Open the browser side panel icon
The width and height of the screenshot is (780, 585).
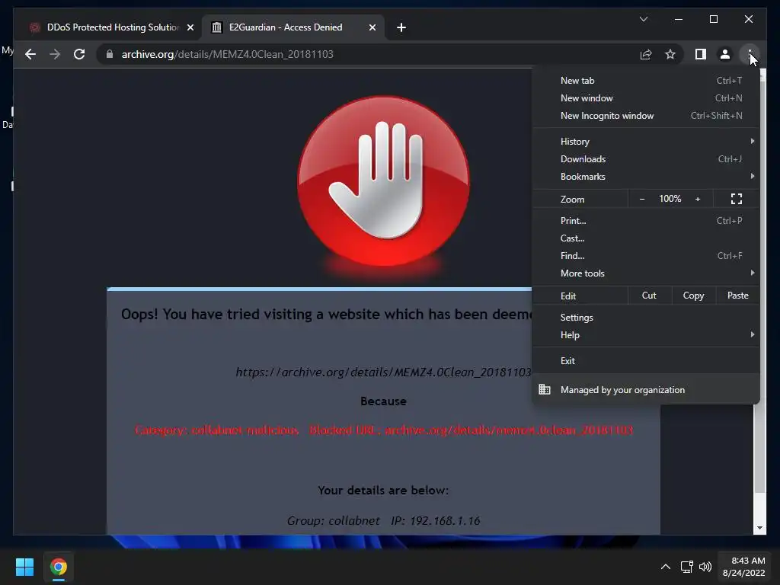701,54
